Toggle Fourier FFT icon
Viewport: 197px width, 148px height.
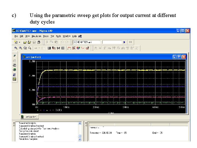point(54,48)
